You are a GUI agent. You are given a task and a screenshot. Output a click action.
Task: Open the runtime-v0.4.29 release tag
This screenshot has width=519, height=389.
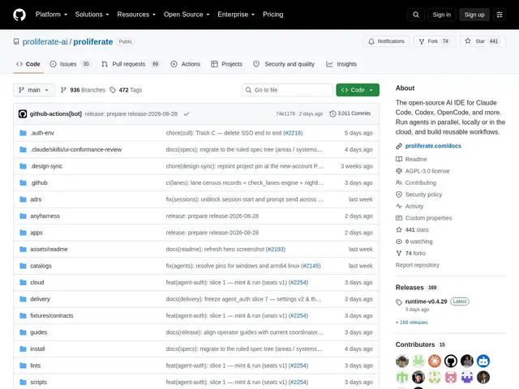(426, 301)
